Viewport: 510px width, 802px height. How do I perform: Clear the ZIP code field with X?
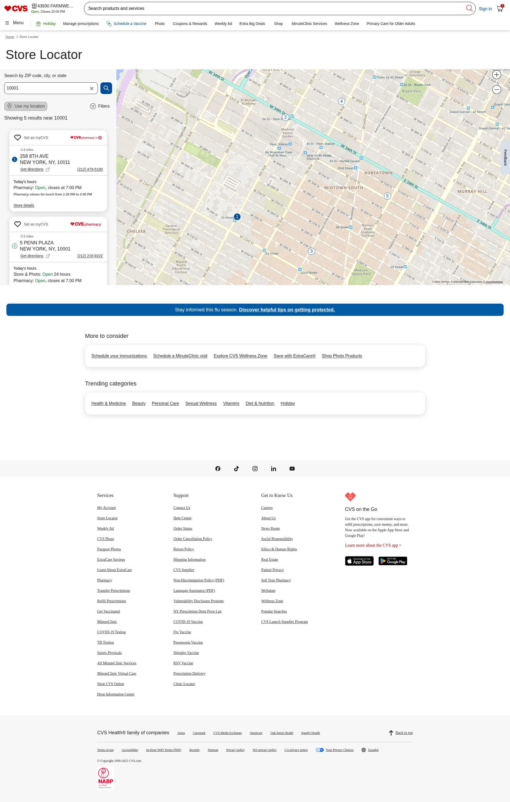[92, 88]
